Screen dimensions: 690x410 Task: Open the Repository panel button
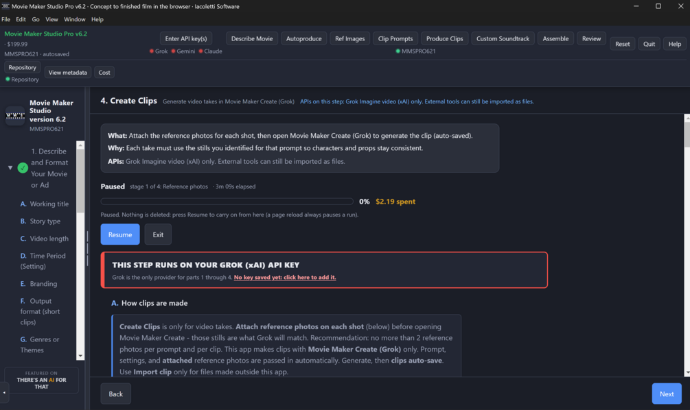pos(23,67)
